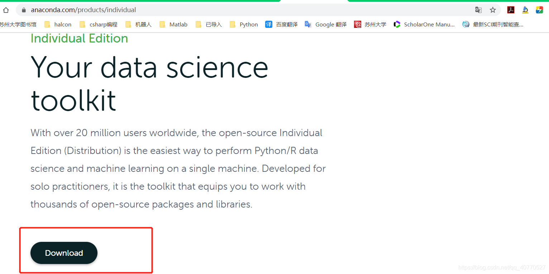Click the Google 翻译 bookmark icon
This screenshot has width=549, height=274.
coord(308,24)
